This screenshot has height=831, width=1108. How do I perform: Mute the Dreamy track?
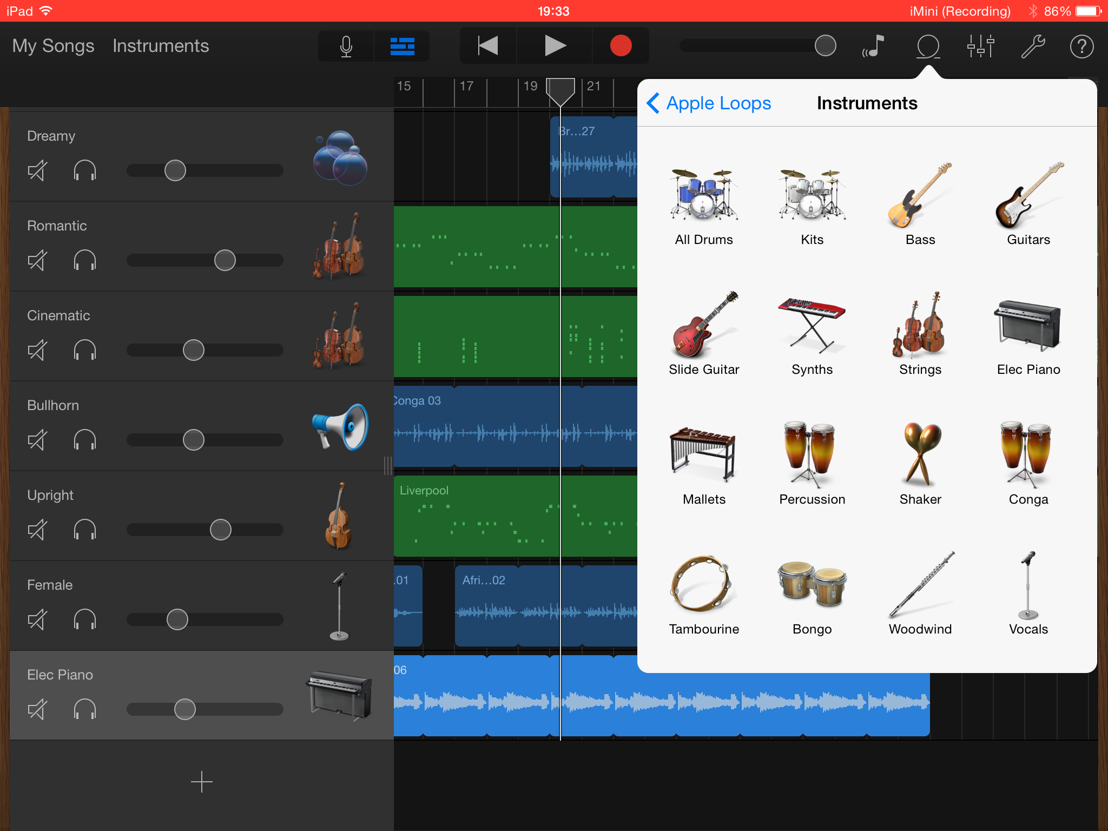tap(38, 171)
